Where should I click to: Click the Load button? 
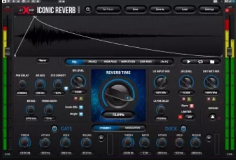point(185,10)
